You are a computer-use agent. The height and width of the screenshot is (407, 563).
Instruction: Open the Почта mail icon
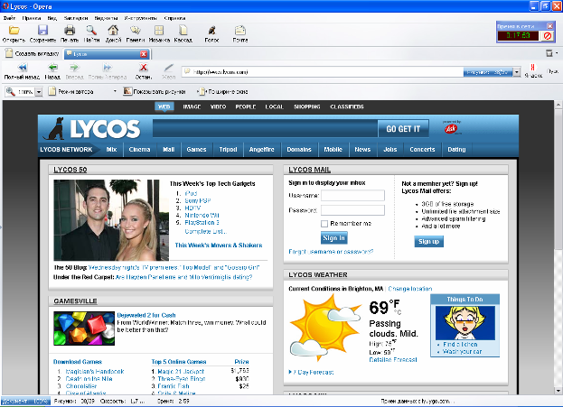click(x=240, y=30)
